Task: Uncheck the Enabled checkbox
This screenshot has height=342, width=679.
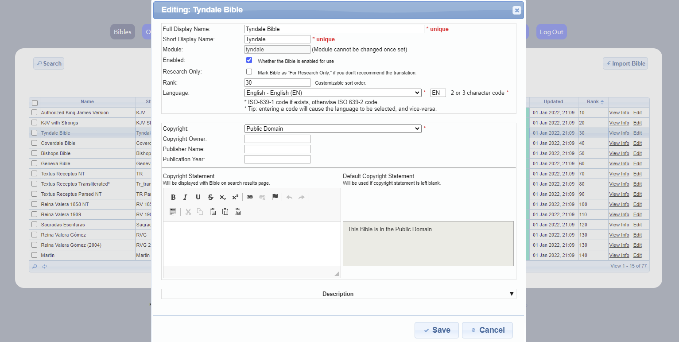Action: click(249, 60)
